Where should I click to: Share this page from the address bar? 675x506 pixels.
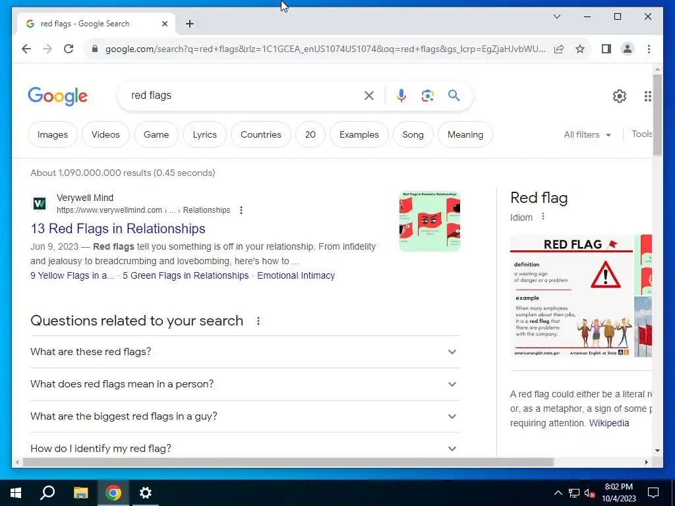tap(559, 49)
